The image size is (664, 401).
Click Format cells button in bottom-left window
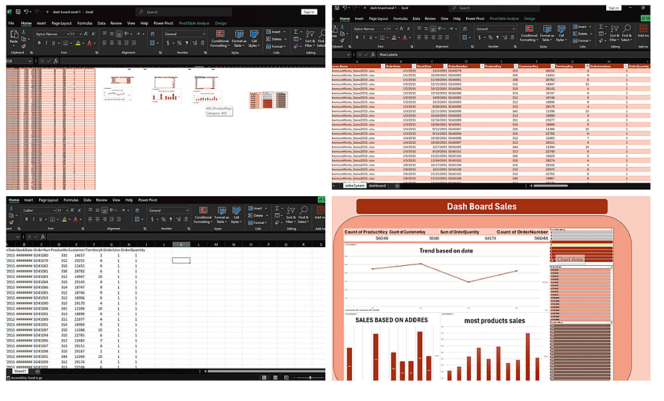click(258, 222)
